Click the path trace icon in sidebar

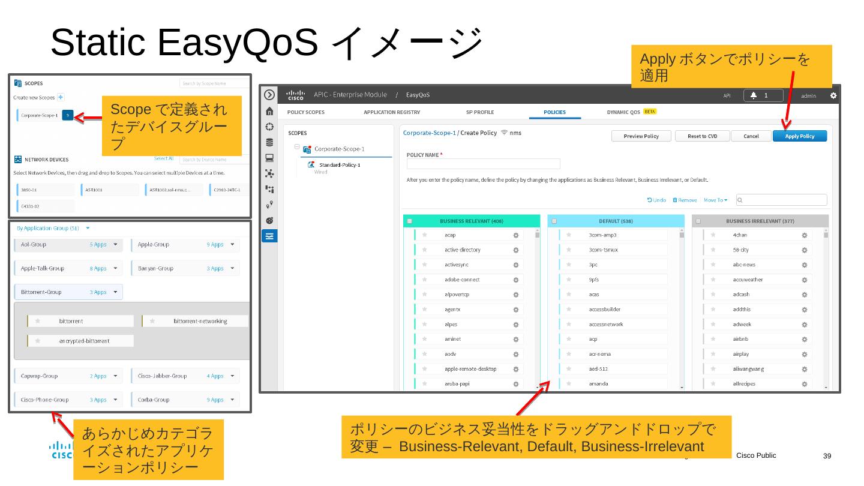269,205
